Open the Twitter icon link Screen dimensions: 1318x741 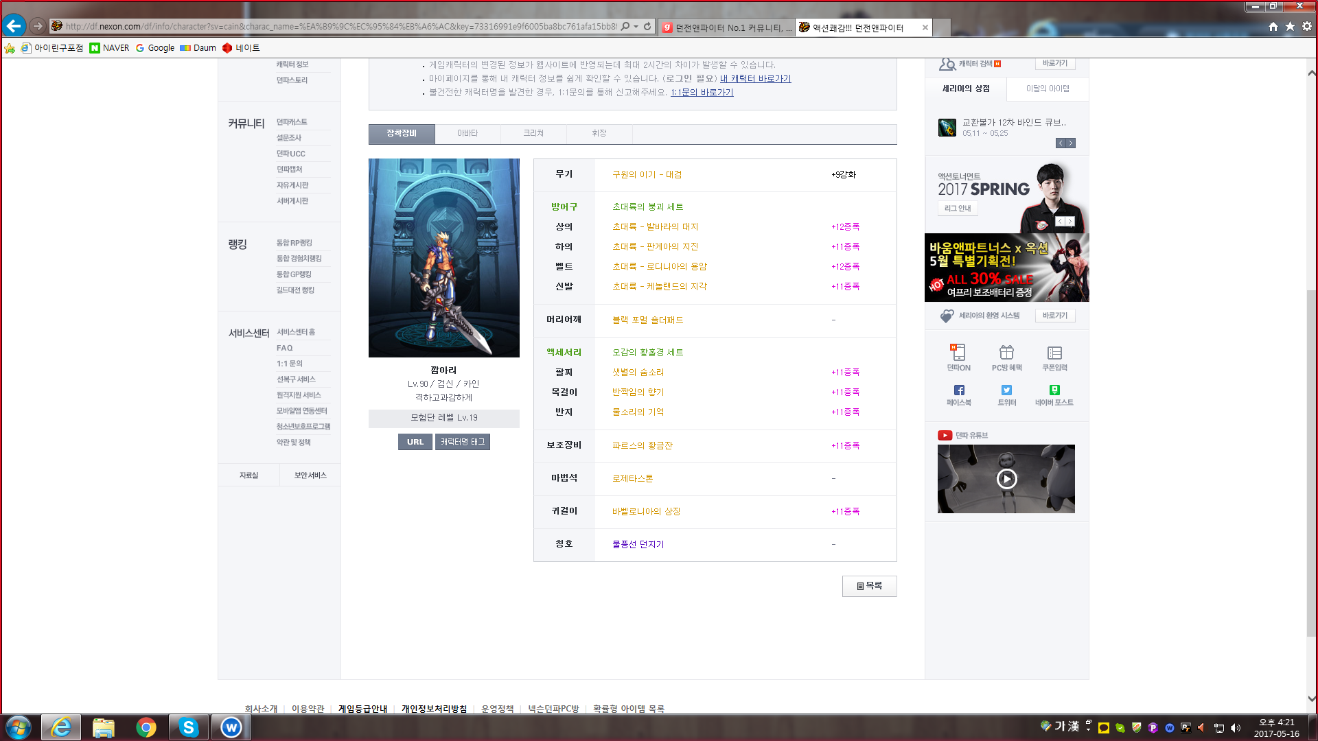(x=1006, y=390)
